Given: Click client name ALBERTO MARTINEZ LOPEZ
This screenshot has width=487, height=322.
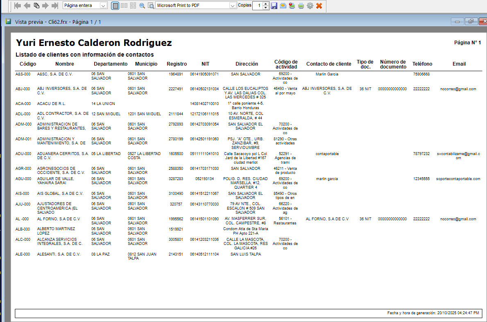Looking at the screenshot, I should 56,231.
